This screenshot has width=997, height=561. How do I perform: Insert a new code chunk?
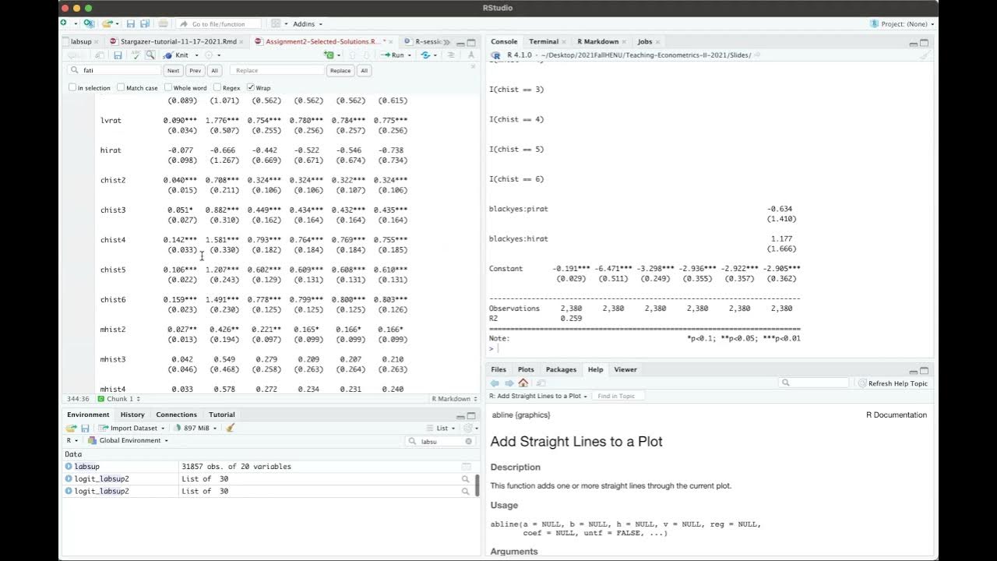[329, 55]
